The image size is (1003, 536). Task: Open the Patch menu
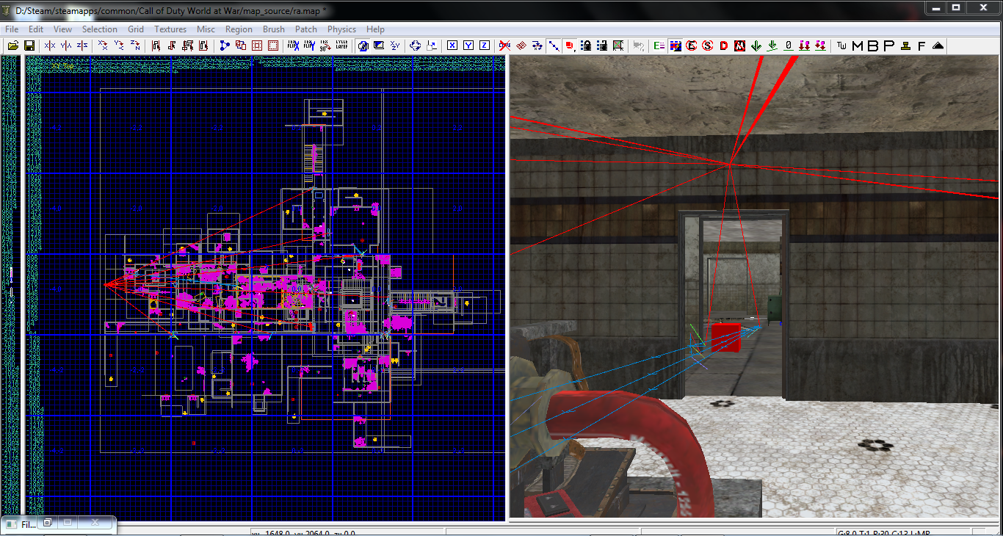point(306,29)
